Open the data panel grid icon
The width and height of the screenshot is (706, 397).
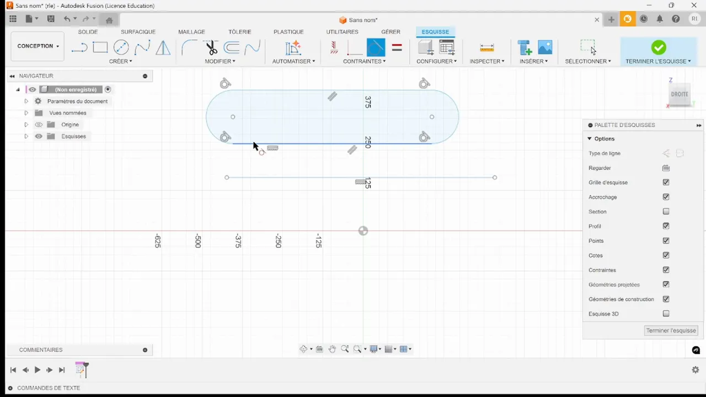tap(13, 19)
